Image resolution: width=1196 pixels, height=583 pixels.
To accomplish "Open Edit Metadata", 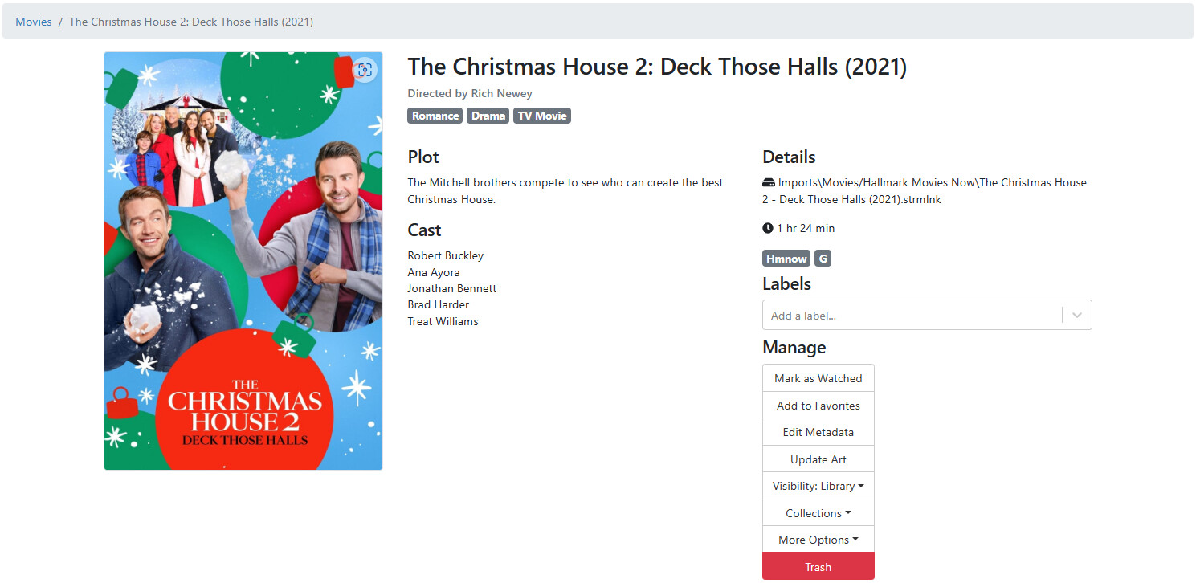I will 818,432.
